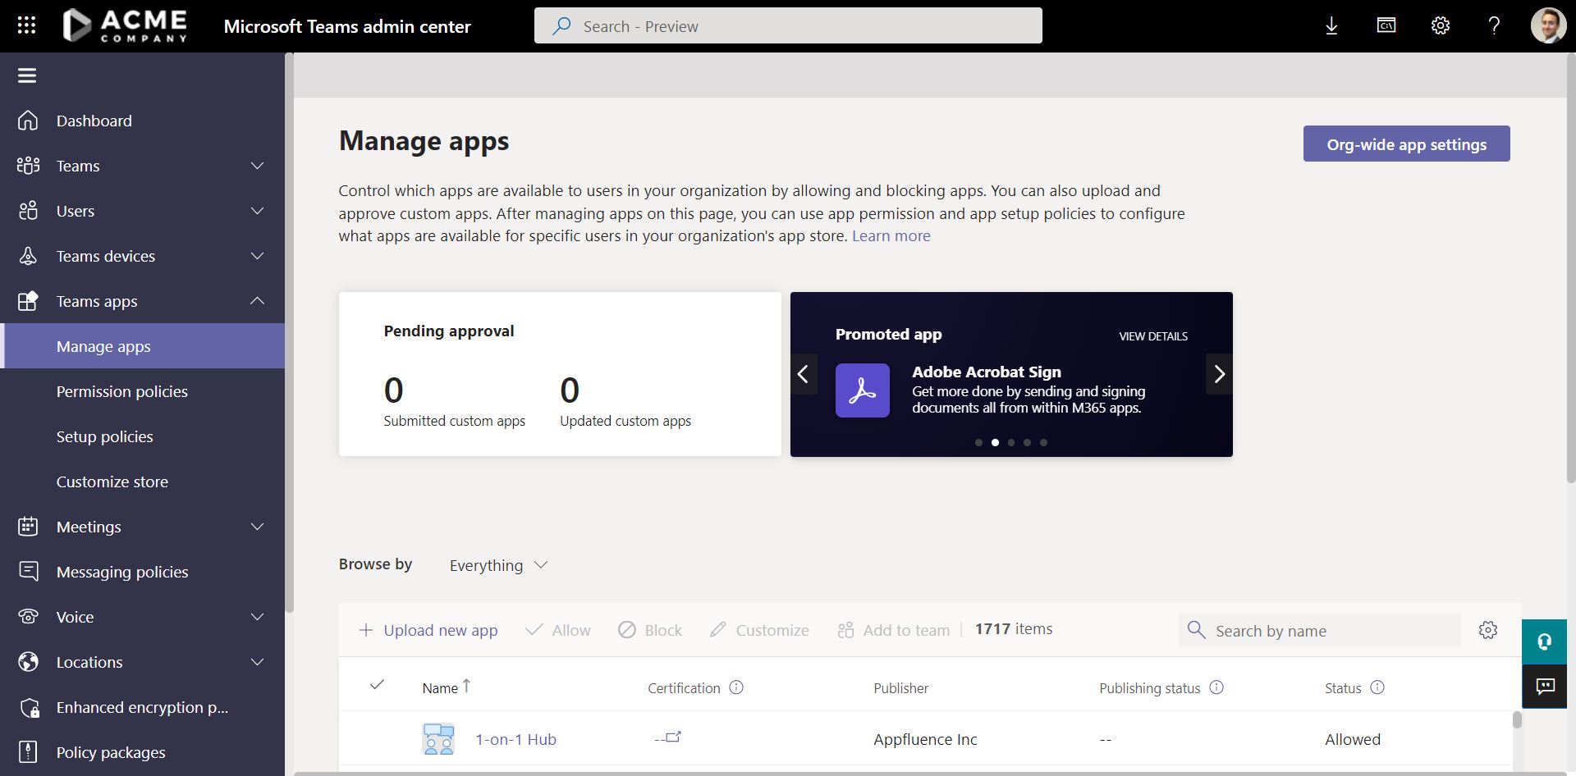Collapse the Teams apps chevron
1576x776 pixels.
257,301
